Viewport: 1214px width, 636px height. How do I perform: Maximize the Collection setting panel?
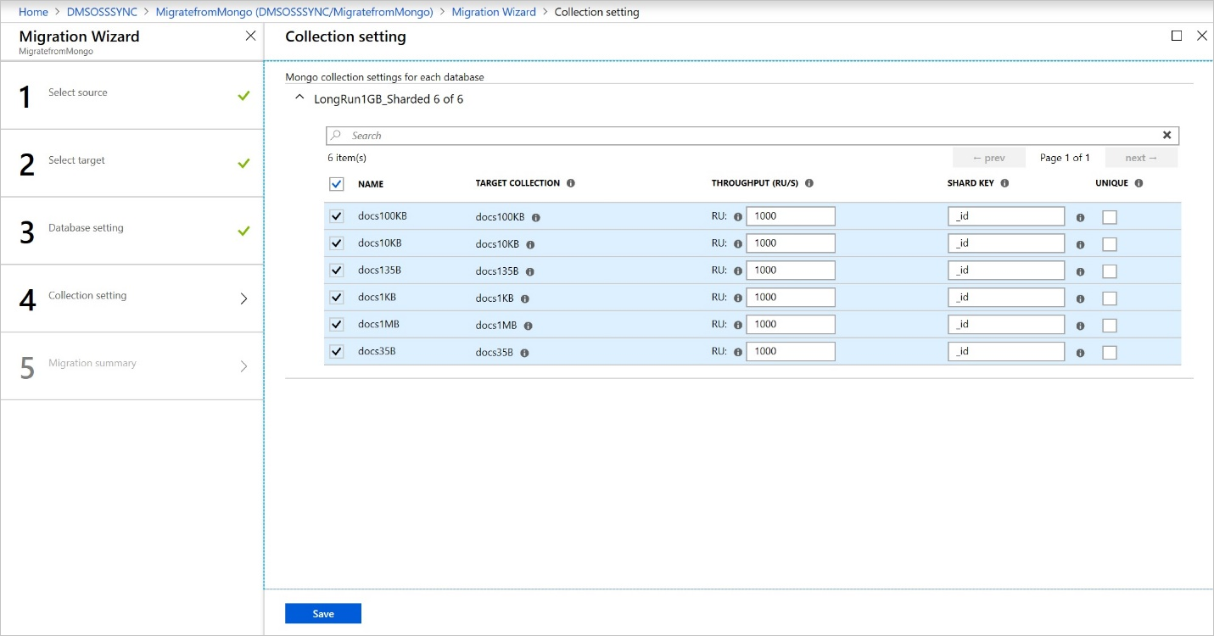1176,36
